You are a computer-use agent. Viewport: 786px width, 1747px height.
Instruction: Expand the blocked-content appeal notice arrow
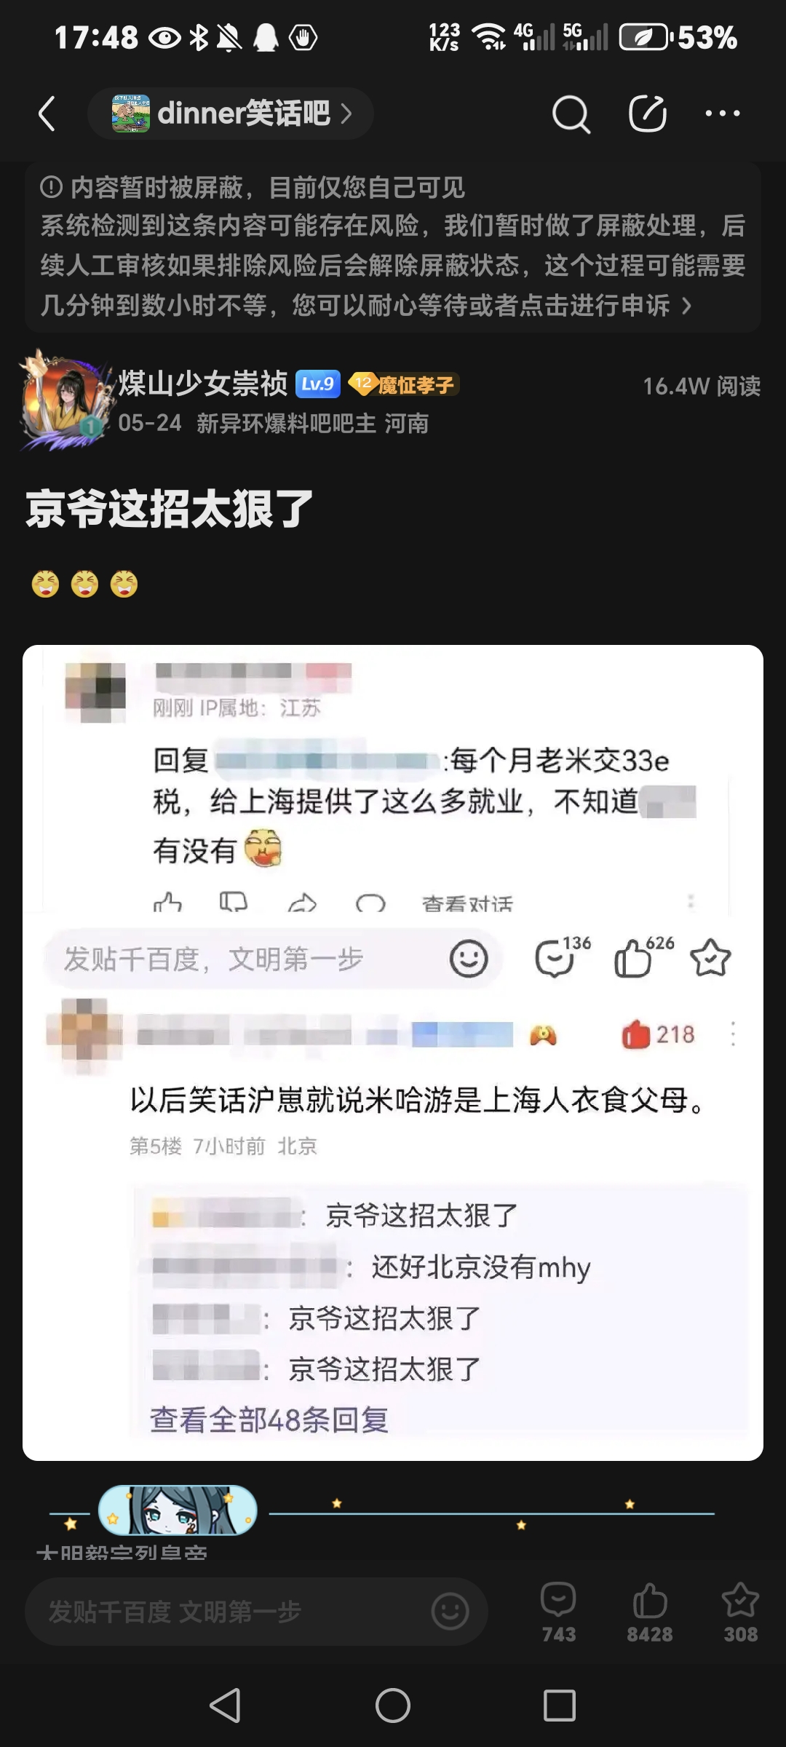686,306
